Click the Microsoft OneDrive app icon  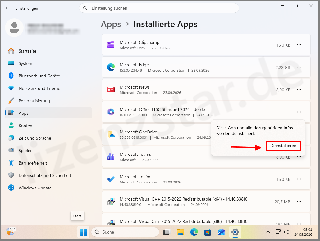(112, 134)
